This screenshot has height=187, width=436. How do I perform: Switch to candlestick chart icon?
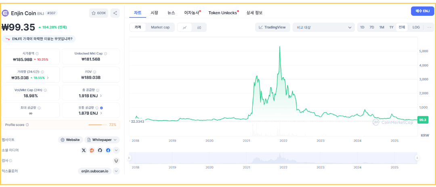[199, 27]
